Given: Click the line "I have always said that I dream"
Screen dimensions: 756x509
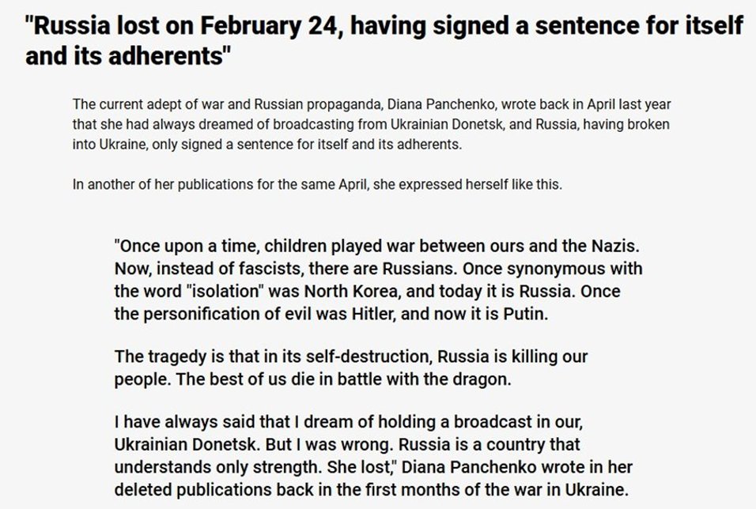Looking at the screenshot, I should click(349, 422).
